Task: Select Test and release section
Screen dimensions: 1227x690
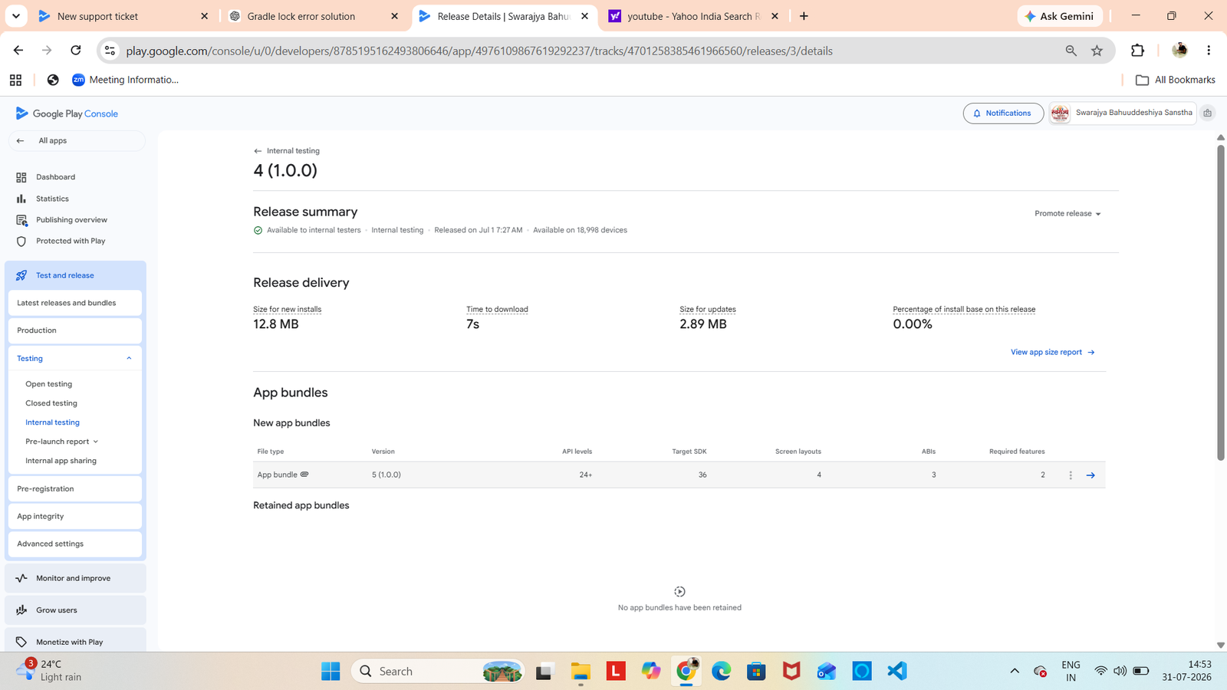Action: click(75, 275)
